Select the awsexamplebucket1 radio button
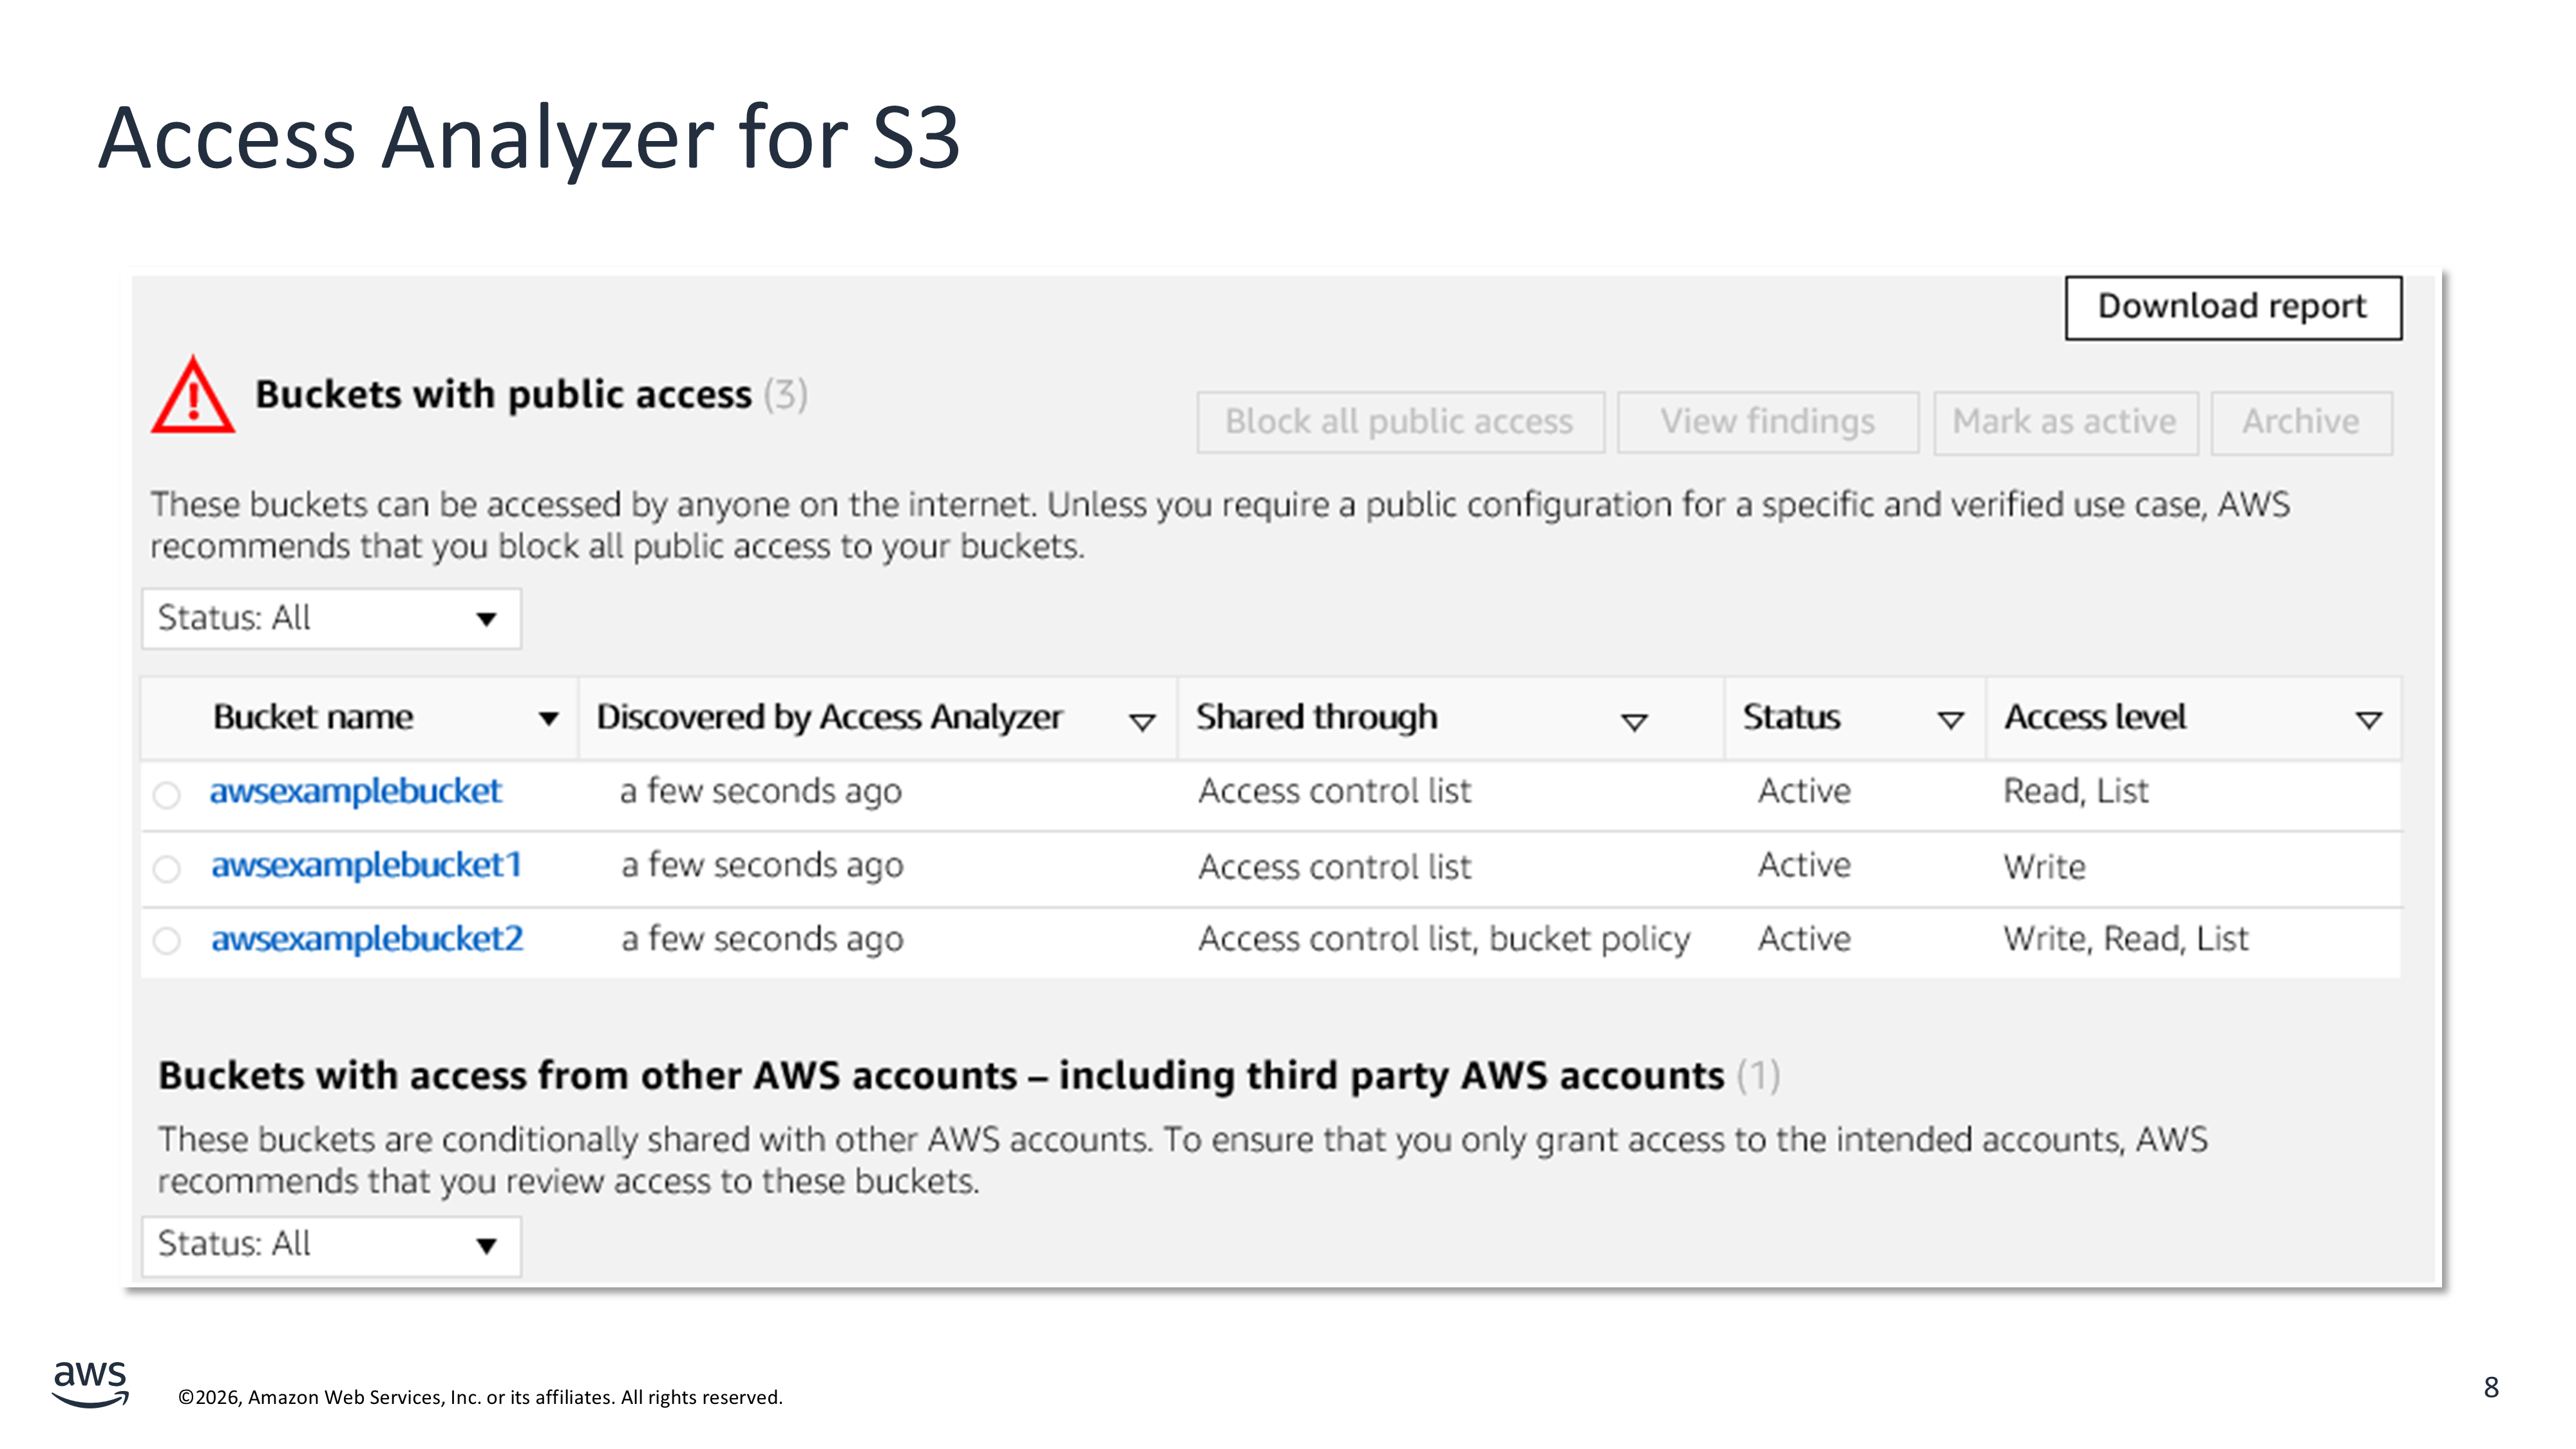This screenshot has height=1449, width=2576. pyautogui.click(x=167, y=868)
